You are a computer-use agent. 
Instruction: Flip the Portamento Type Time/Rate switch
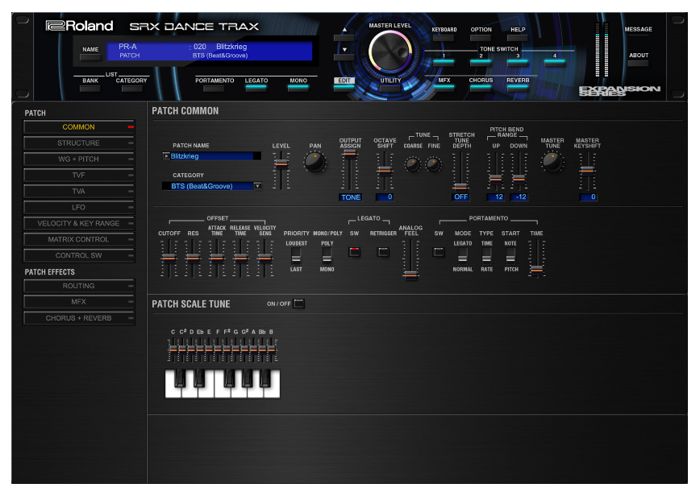[486, 256]
